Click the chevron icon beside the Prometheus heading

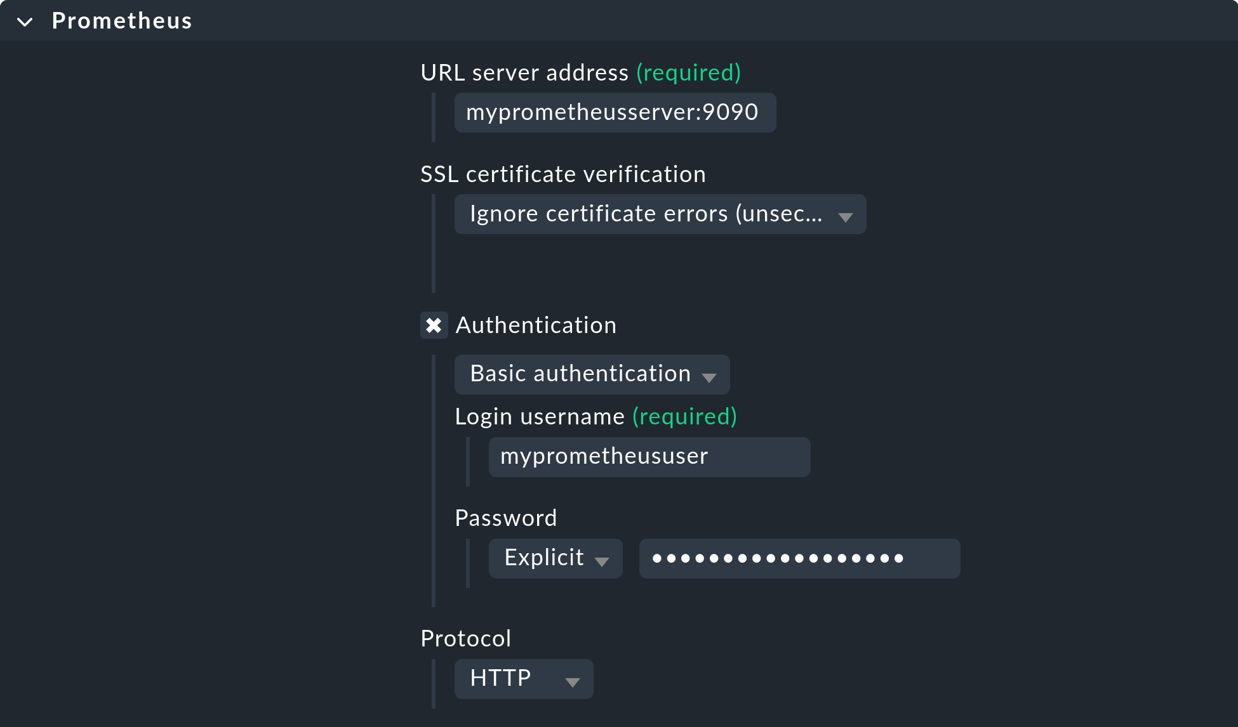click(25, 21)
